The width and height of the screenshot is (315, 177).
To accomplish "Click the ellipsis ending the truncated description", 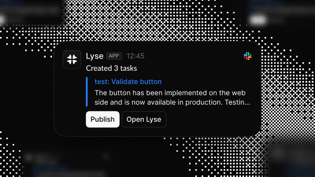I will tap(248, 102).
